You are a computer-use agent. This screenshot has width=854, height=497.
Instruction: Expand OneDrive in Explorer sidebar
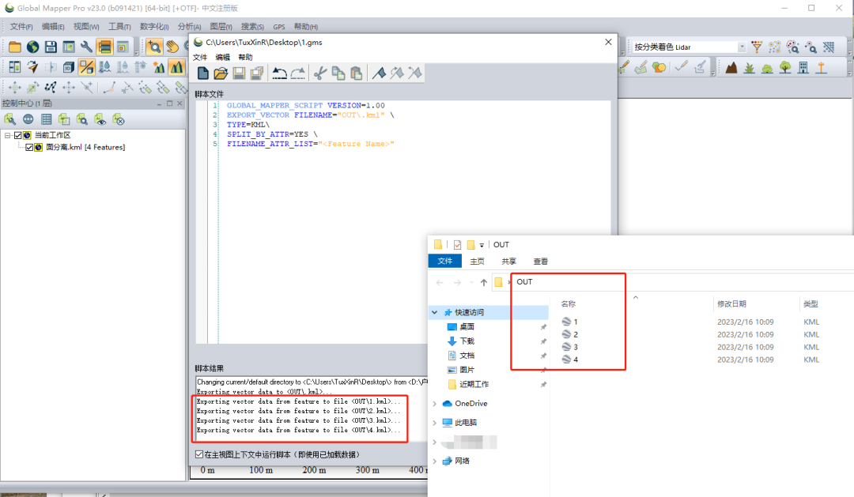435,404
